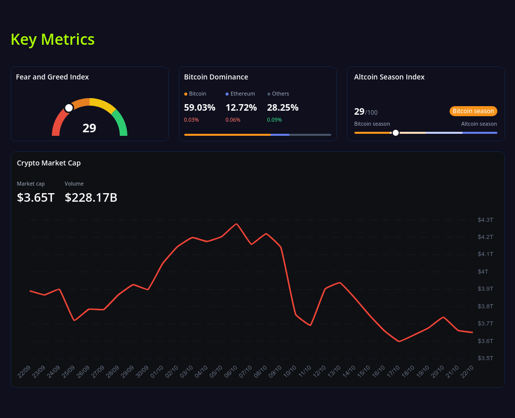Click the orange Bitcoin season badge
Image resolution: width=515 pixels, height=418 pixels.
click(x=473, y=111)
